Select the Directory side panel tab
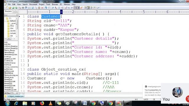 coord(8,11)
